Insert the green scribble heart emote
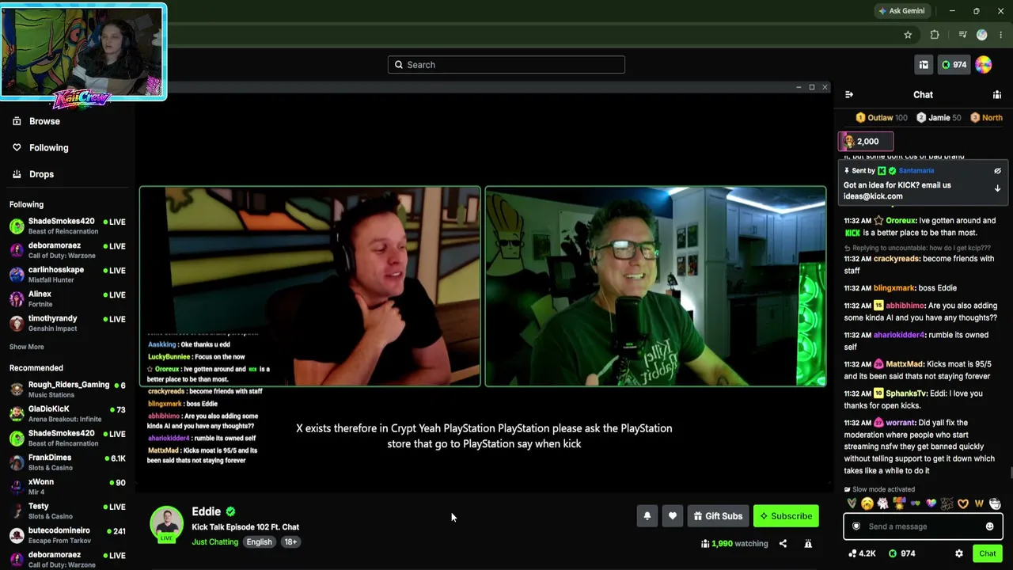This screenshot has width=1013, height=570. click(852, 503)
